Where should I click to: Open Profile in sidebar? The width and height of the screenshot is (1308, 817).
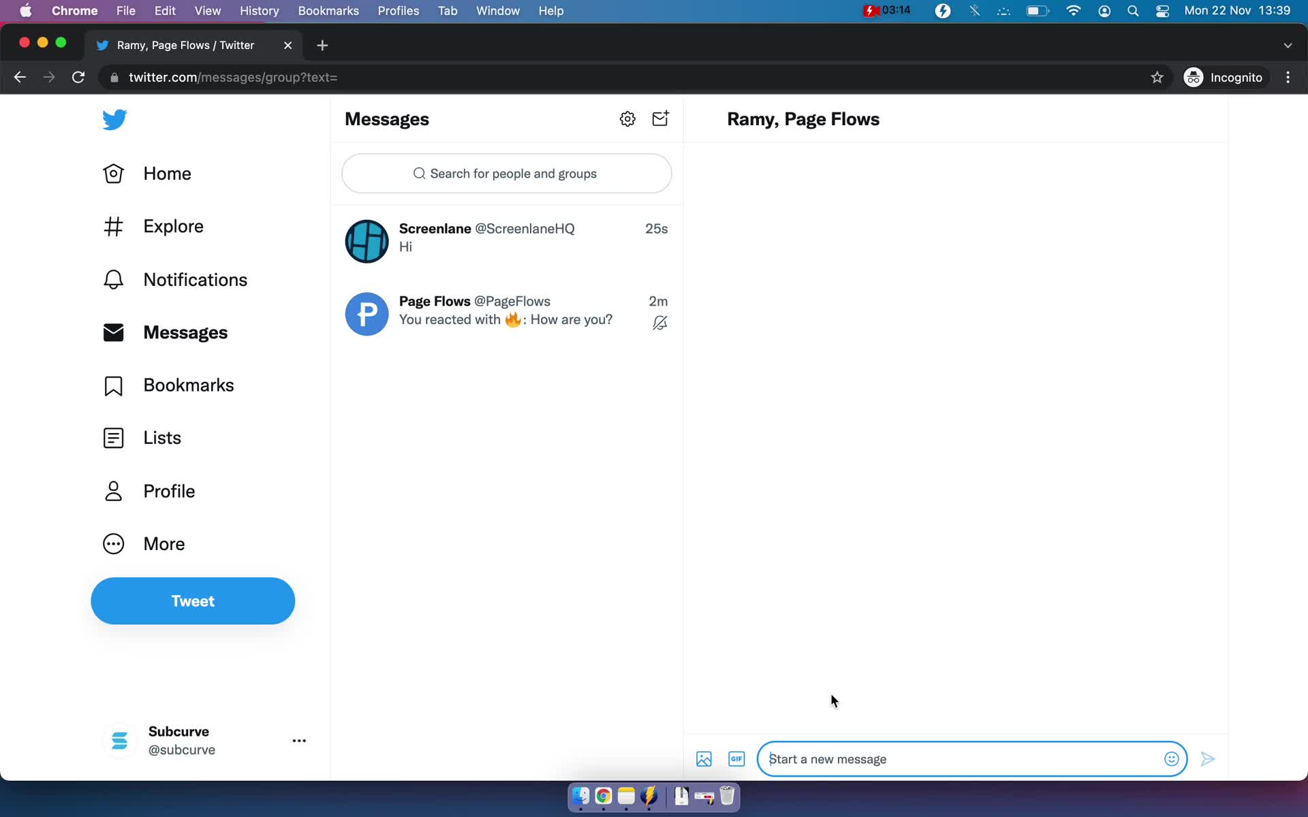pos(149,491)
